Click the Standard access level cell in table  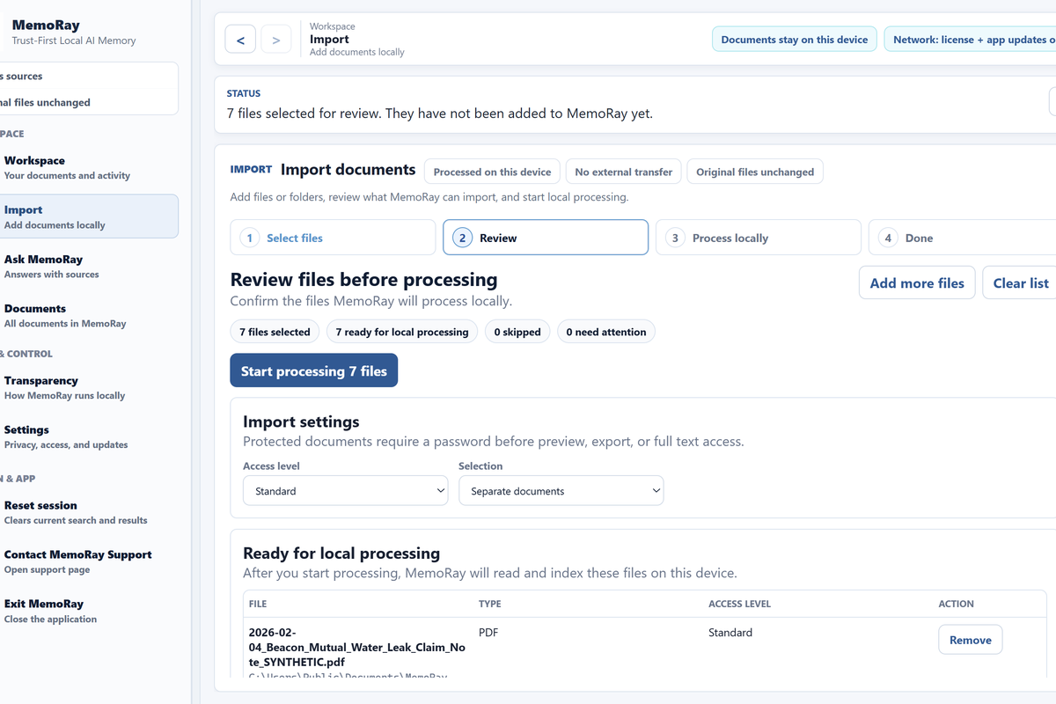(x=730, y=633)
